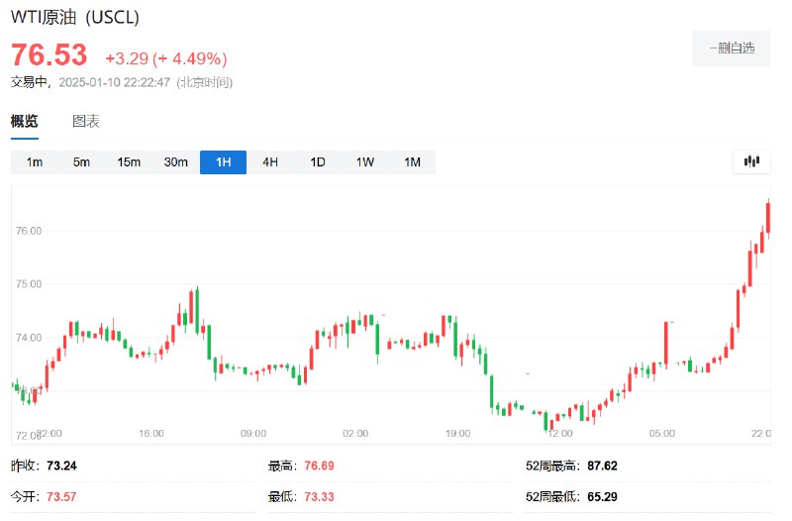
Task: Click the latest tall red candle at chart's right edge
Action: click(768, 218)
